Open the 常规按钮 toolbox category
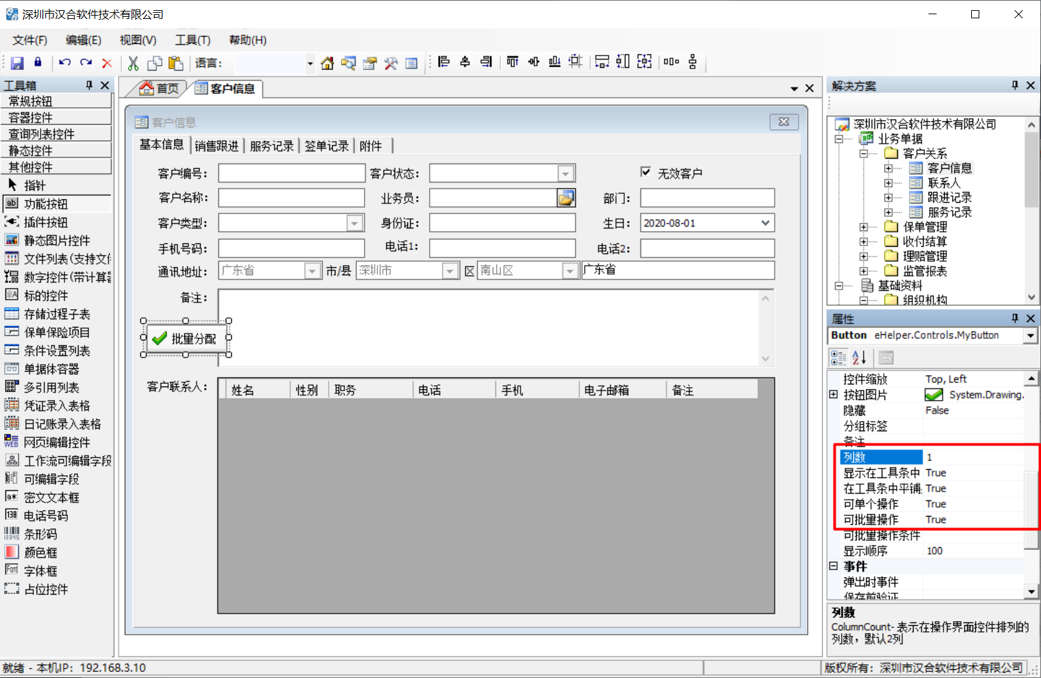 (x=57, y=101)
